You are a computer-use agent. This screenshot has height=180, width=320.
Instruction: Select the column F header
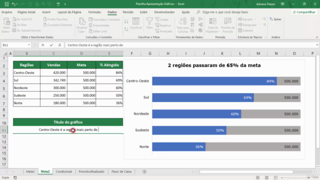[x=131, y=53]
